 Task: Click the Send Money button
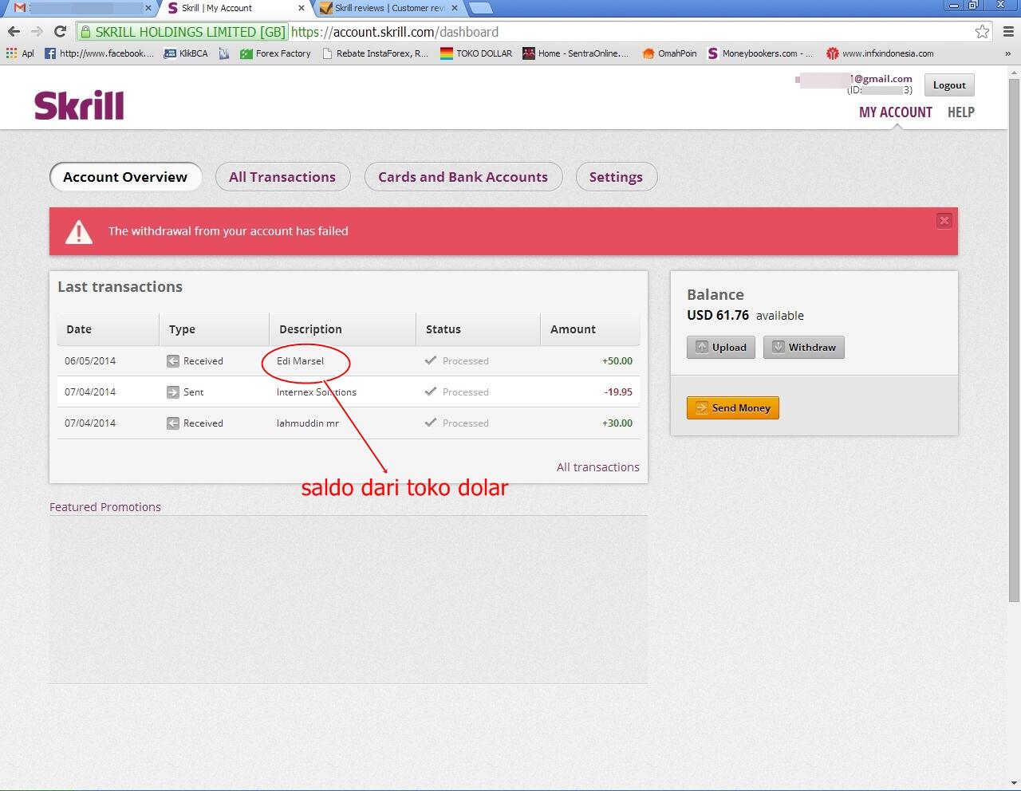(x=732, y=407)
